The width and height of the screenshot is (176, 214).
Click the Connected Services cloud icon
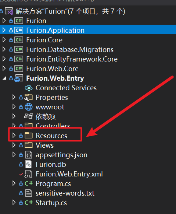(29, 88)
